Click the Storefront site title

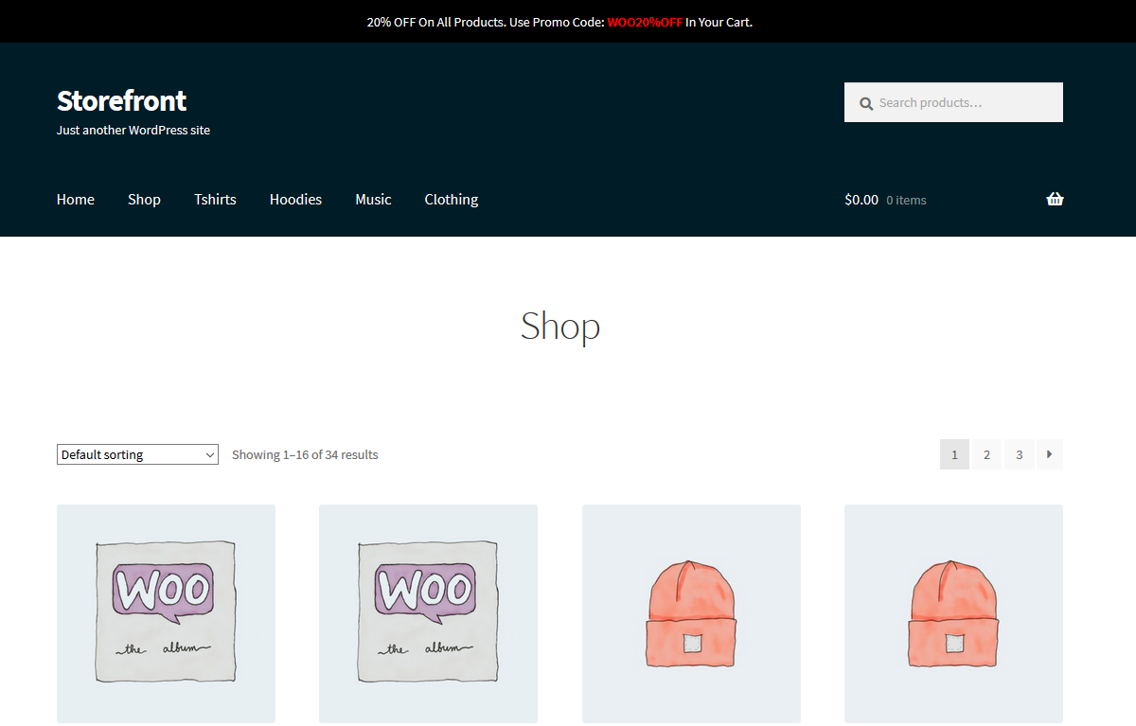[121, 100]
